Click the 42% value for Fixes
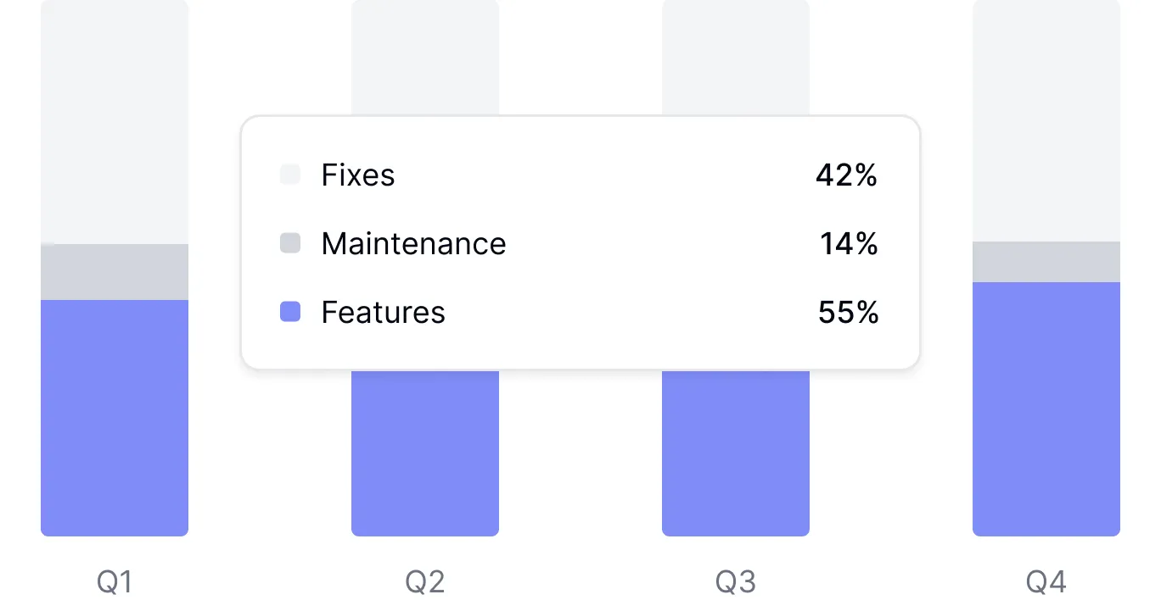The image size is (1161, 600). coord(846,175)
